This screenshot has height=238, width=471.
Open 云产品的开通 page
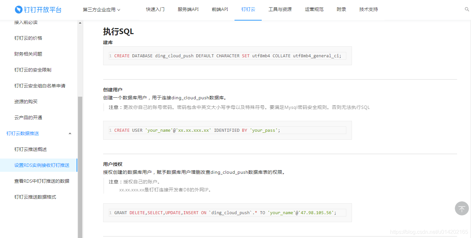28,118
